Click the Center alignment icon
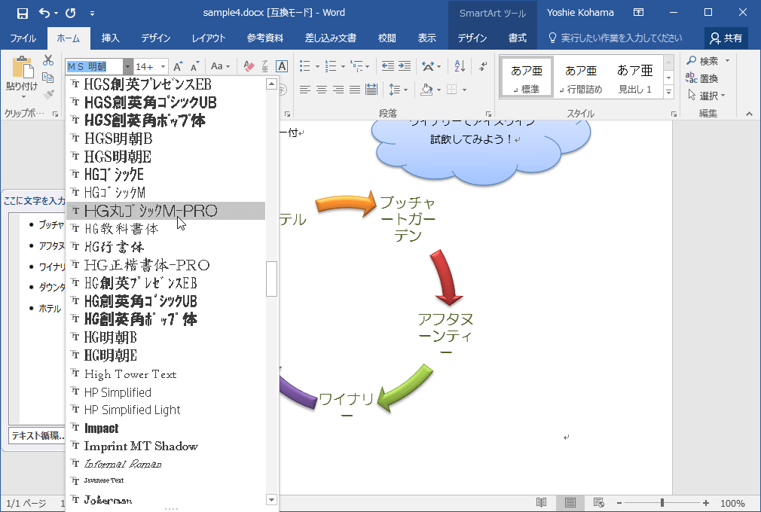 322,90
